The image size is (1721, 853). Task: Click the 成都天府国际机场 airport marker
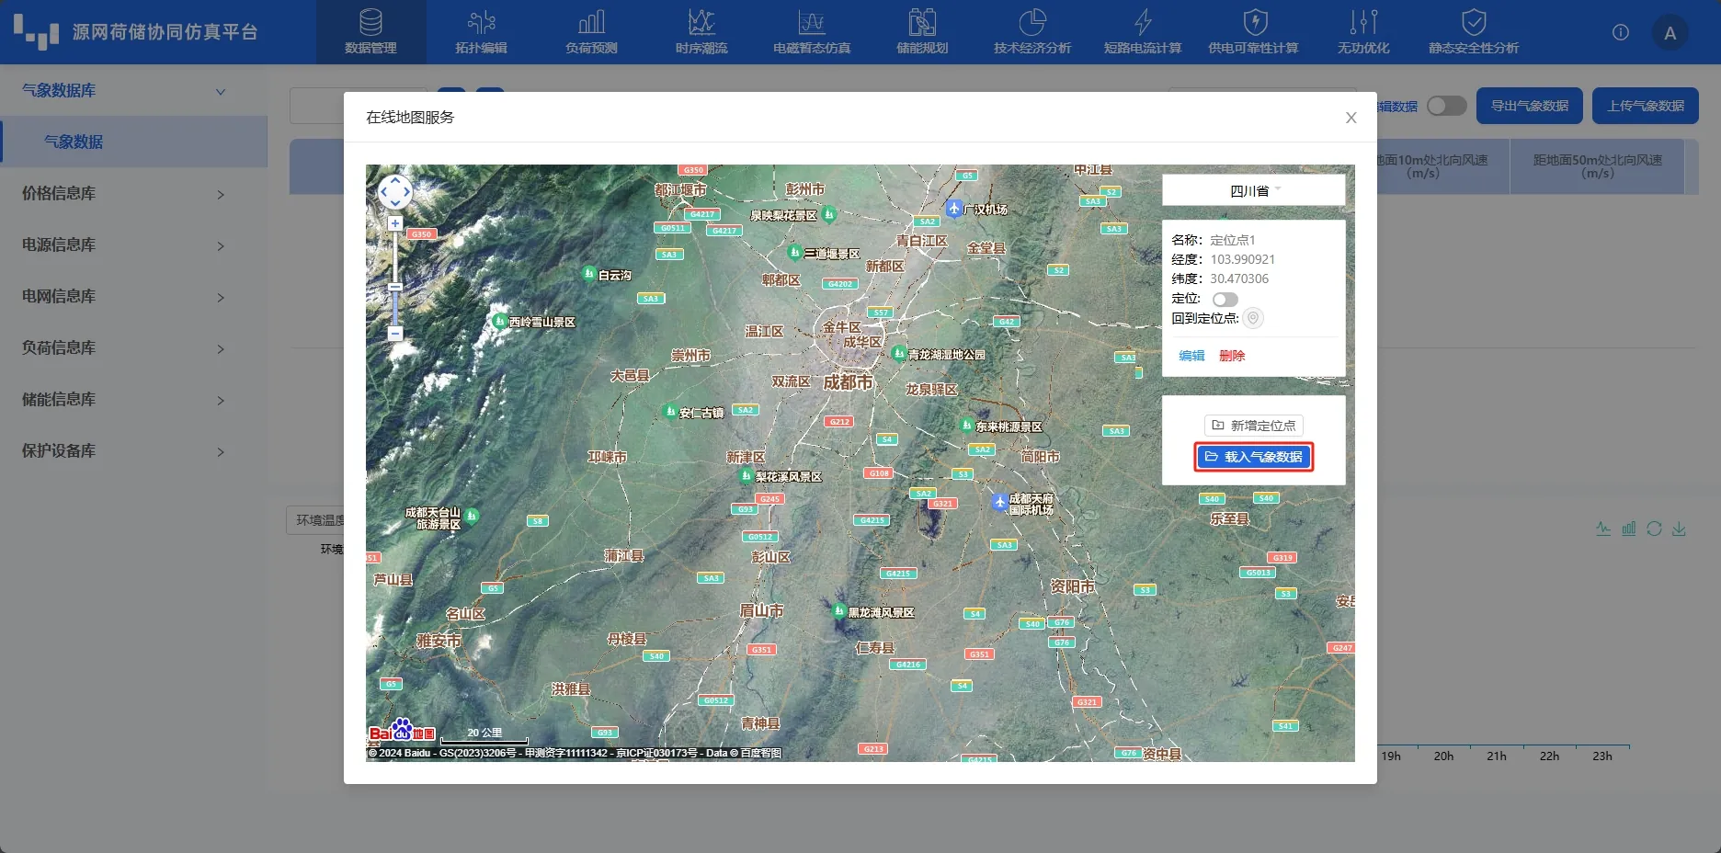pos(999,502)
